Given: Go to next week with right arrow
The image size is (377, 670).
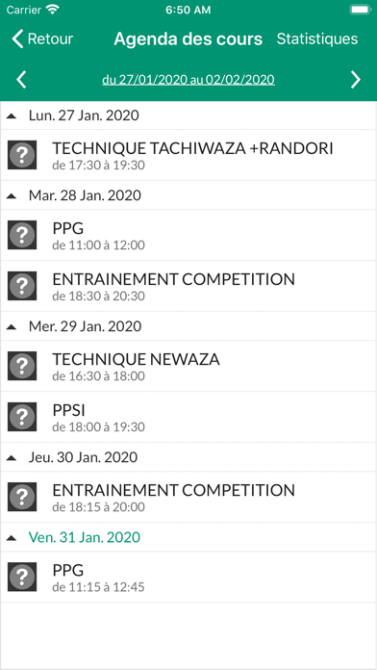Looking at the screenshot, I should pyautogui.click(x=355, y=80).
